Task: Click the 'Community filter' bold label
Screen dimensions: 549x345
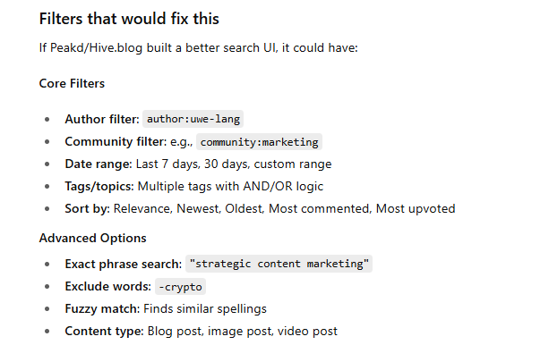Action: (x=115, y=141)
